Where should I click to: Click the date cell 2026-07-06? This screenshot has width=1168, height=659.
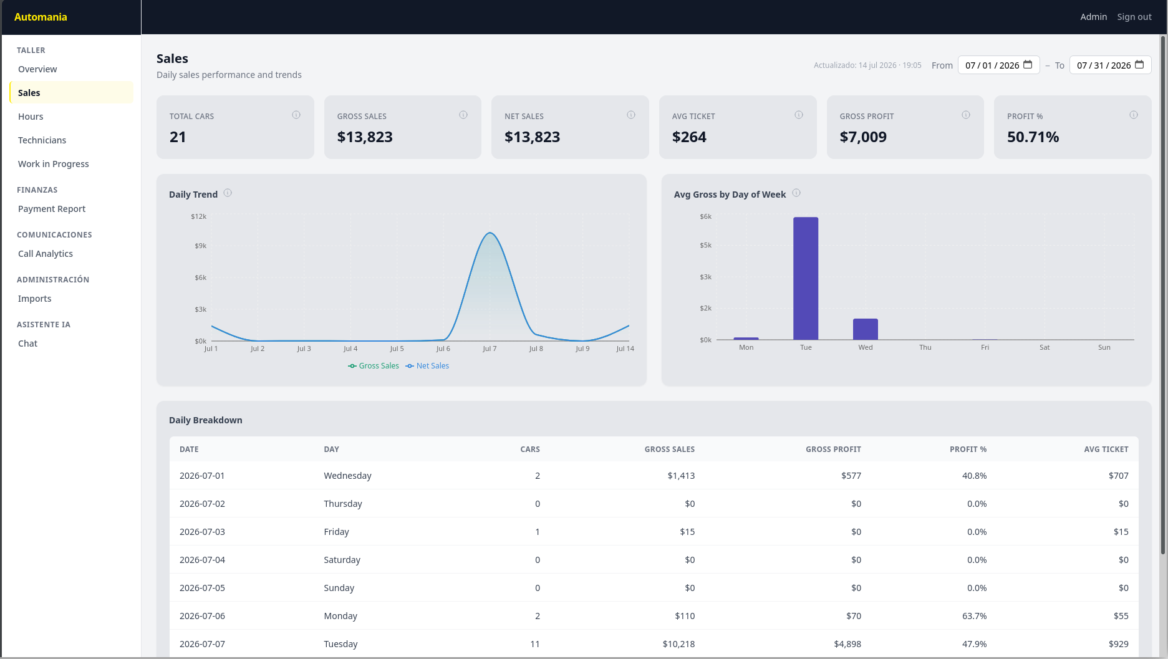point(202,616)
